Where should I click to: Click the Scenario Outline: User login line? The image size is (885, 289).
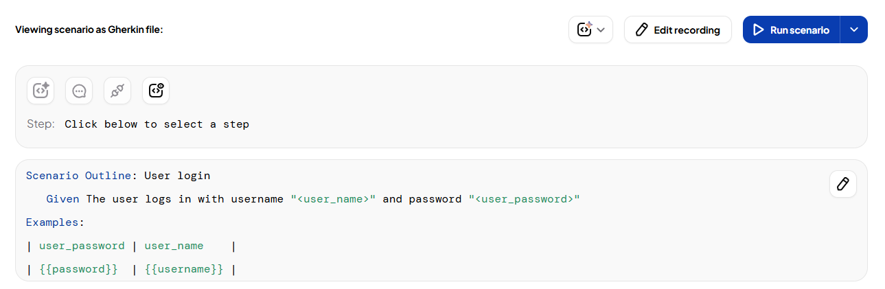coord(118,176)
